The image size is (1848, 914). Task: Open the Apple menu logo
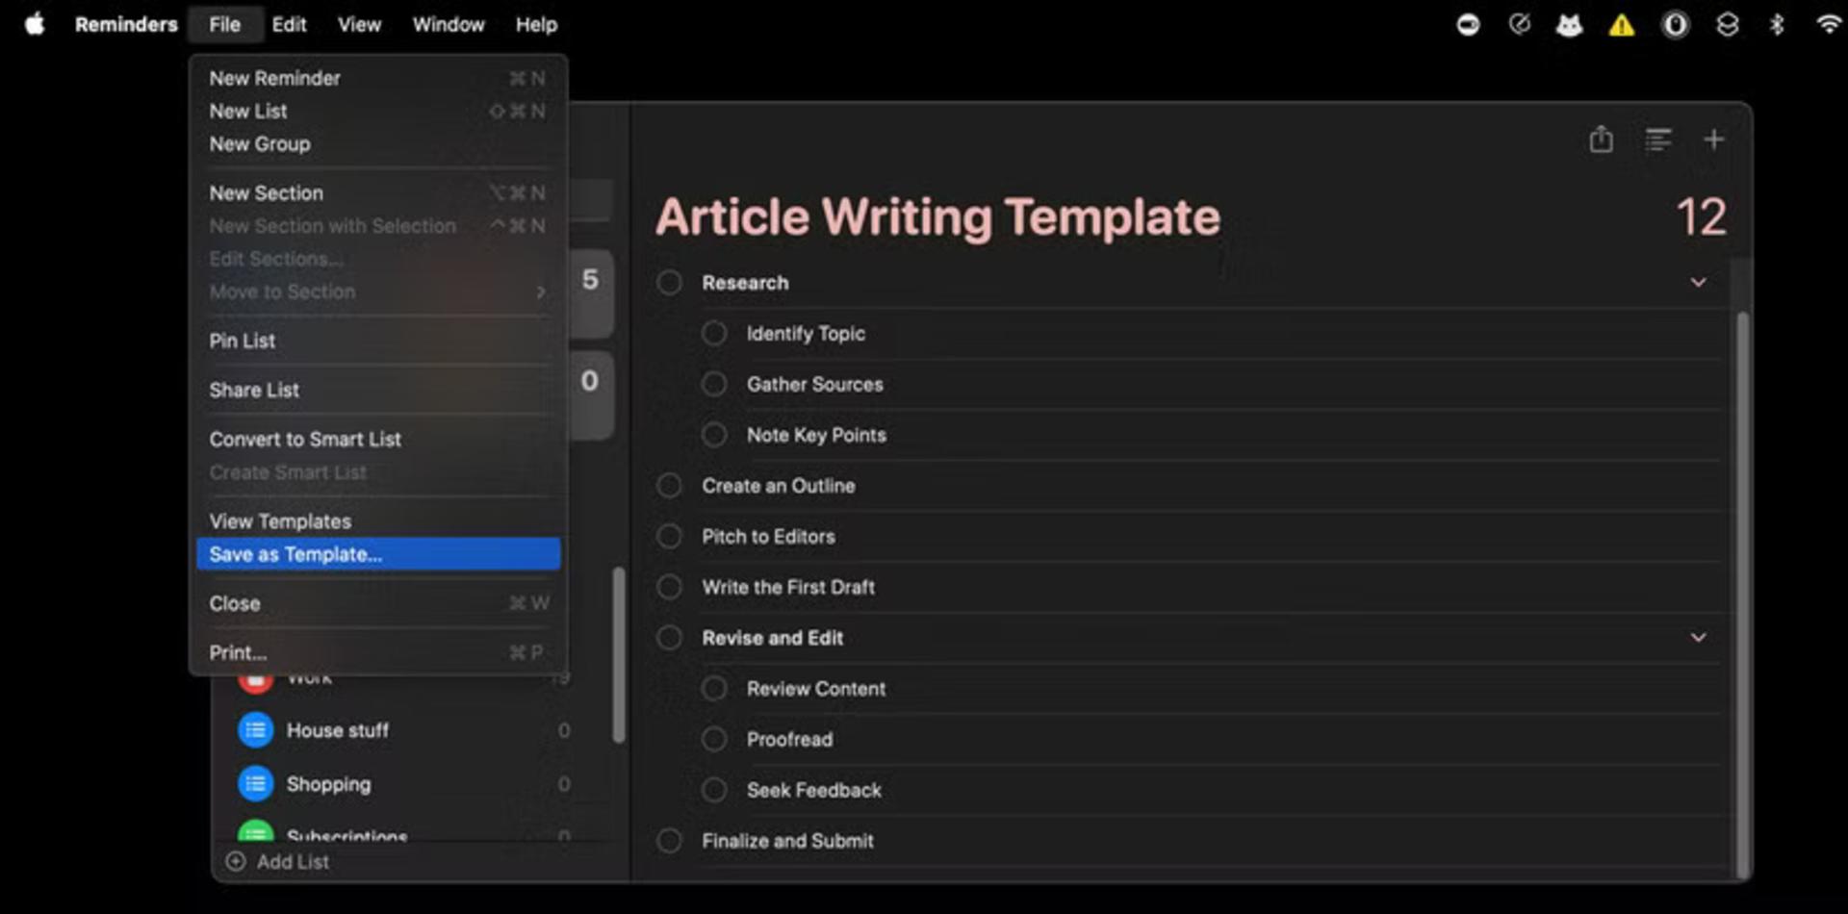click(35, 24)
